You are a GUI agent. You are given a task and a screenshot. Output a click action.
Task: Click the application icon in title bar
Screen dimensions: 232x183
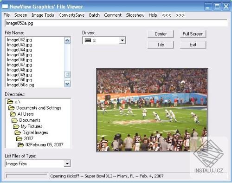[x=5, y=7]
